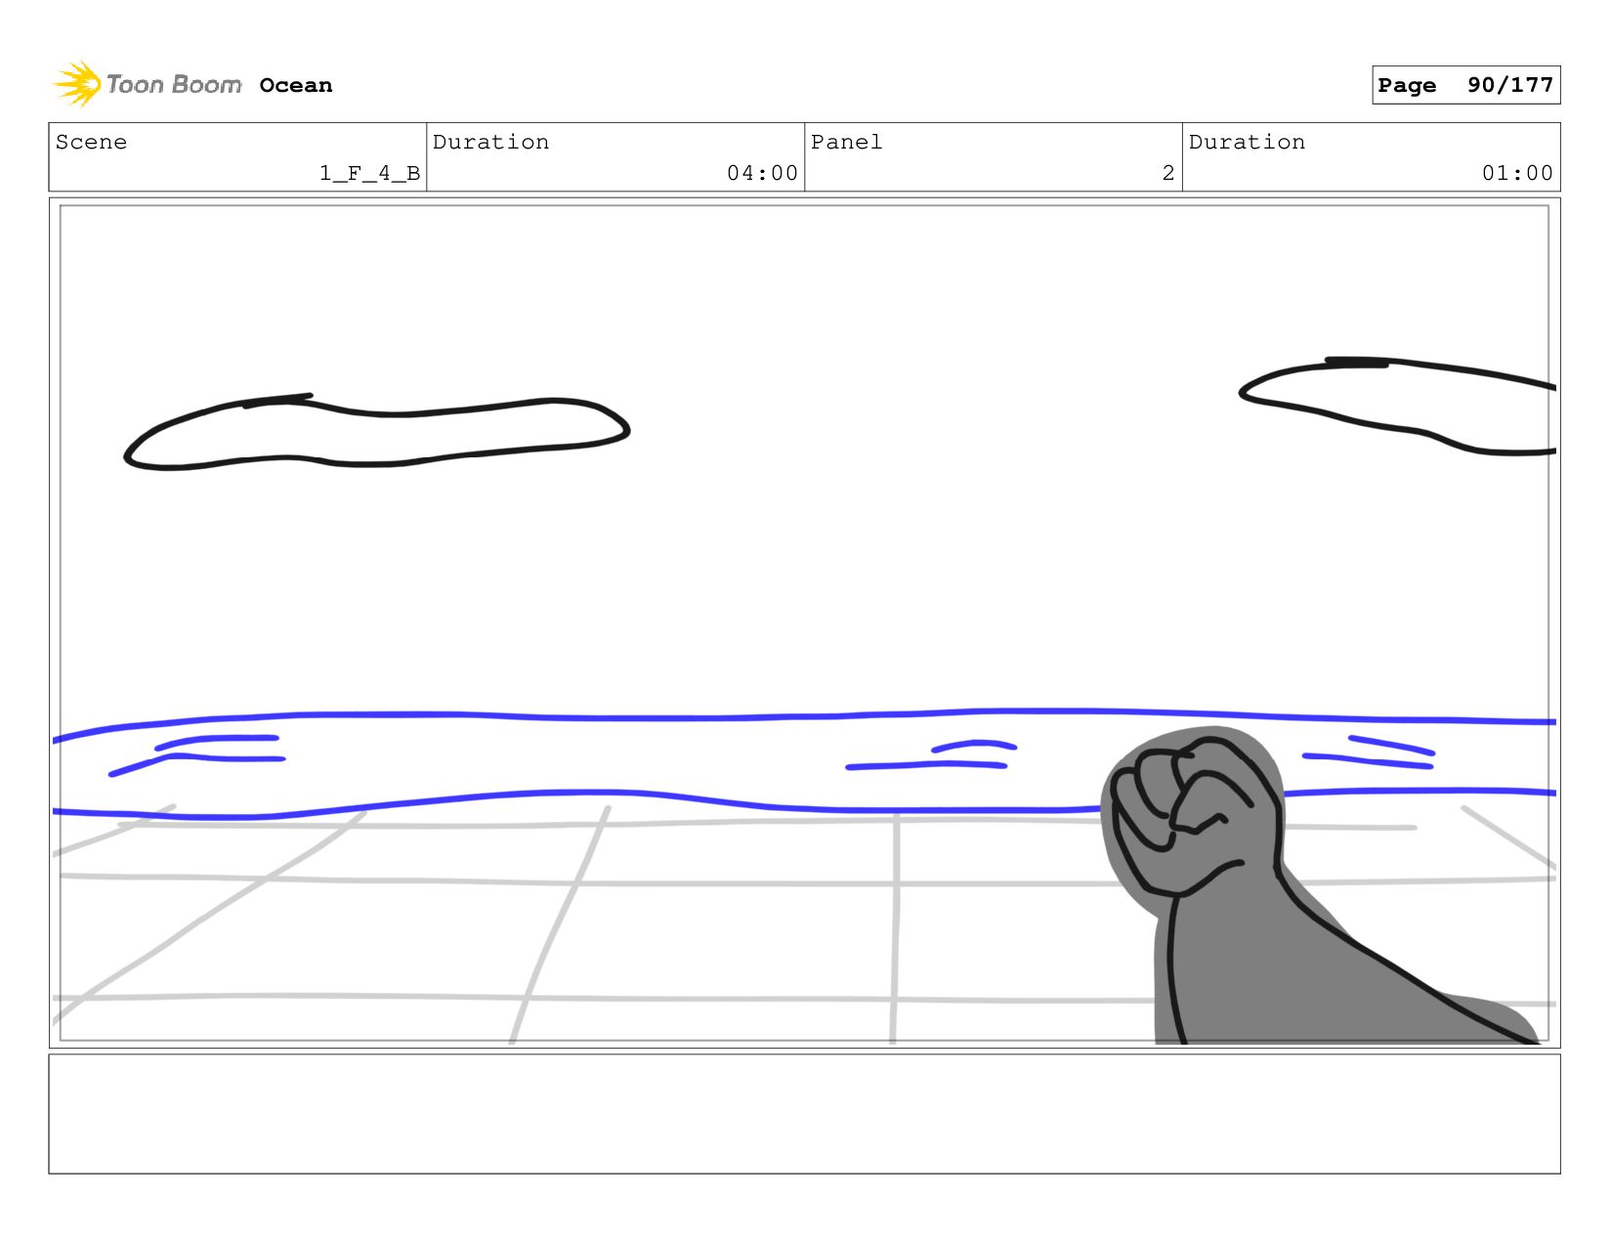Click the 'Scene' header label
The height and width of the screenshot is (1247, 1610).
91,142
